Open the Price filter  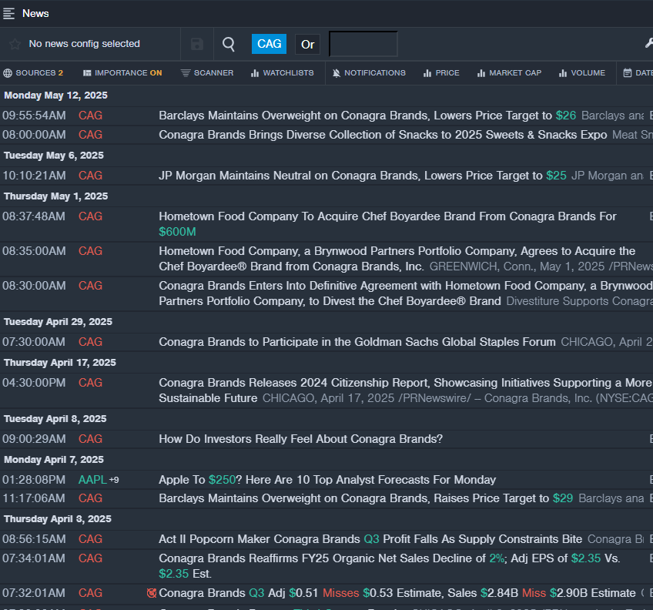[441, 73]
